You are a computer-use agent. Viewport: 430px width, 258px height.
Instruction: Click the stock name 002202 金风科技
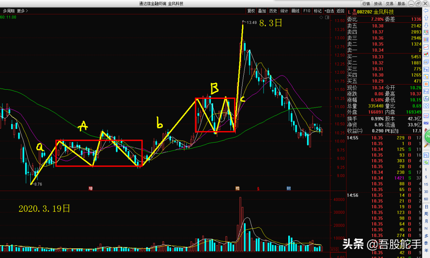(x=375, y=12)
